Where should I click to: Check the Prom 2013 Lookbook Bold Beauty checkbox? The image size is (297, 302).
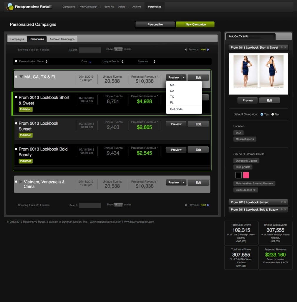click(16, 149)
